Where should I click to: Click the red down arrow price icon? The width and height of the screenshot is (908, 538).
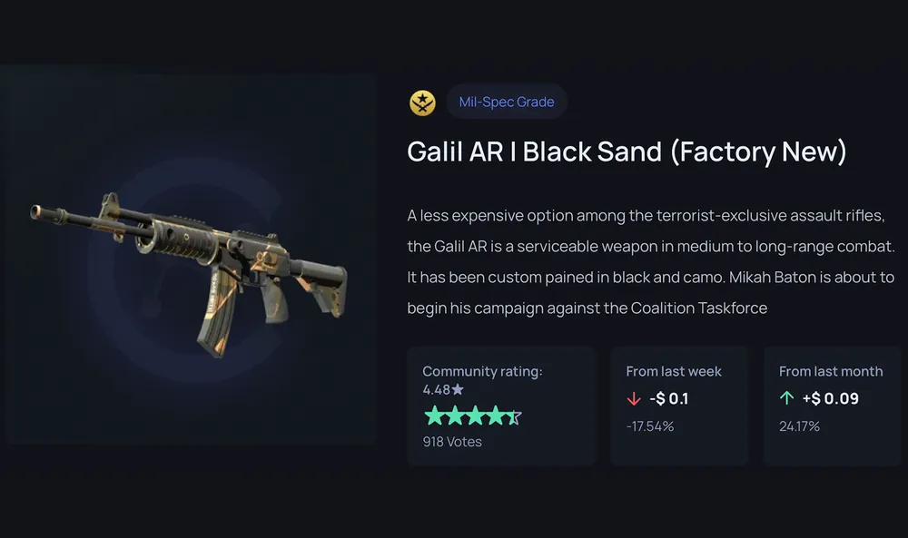[634, 398]
